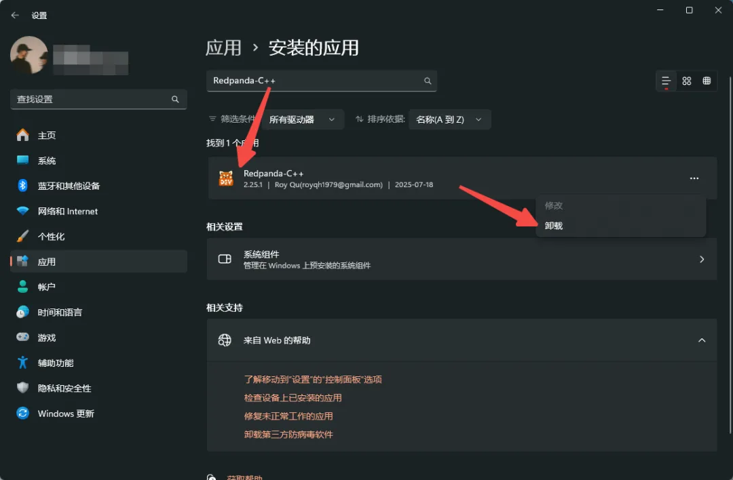The height and width of the screenshot is (480, 733).
Task: Select 应用 in the sidebar
Action: click(x=98, y=262)
